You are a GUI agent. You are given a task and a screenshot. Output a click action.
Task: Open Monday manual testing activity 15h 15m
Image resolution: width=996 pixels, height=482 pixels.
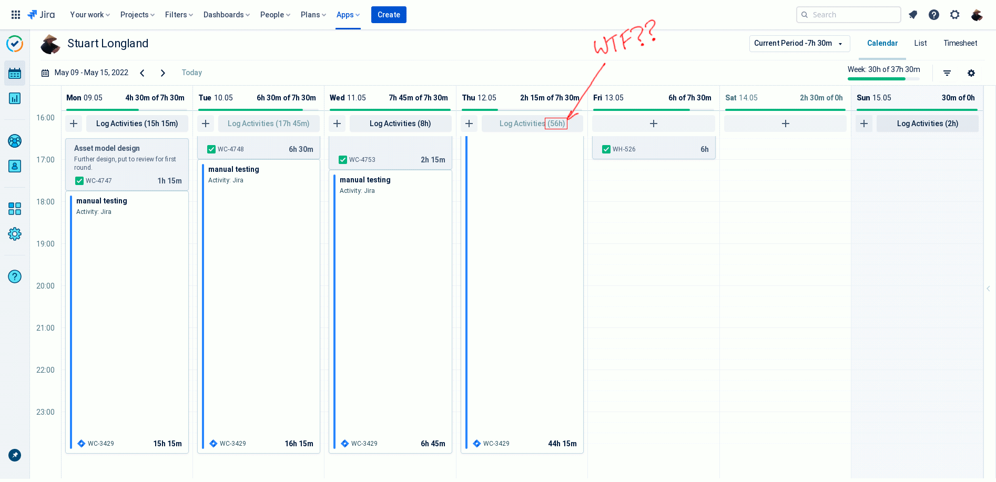click(127, 322)
